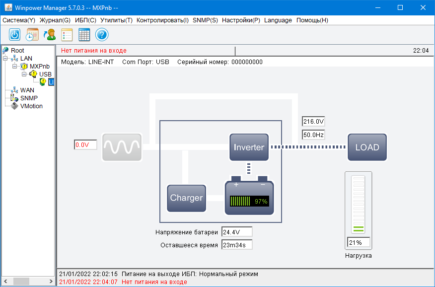Click the 'Оставшееся время' label
435x287 pixels.
[x=189, y=245]
